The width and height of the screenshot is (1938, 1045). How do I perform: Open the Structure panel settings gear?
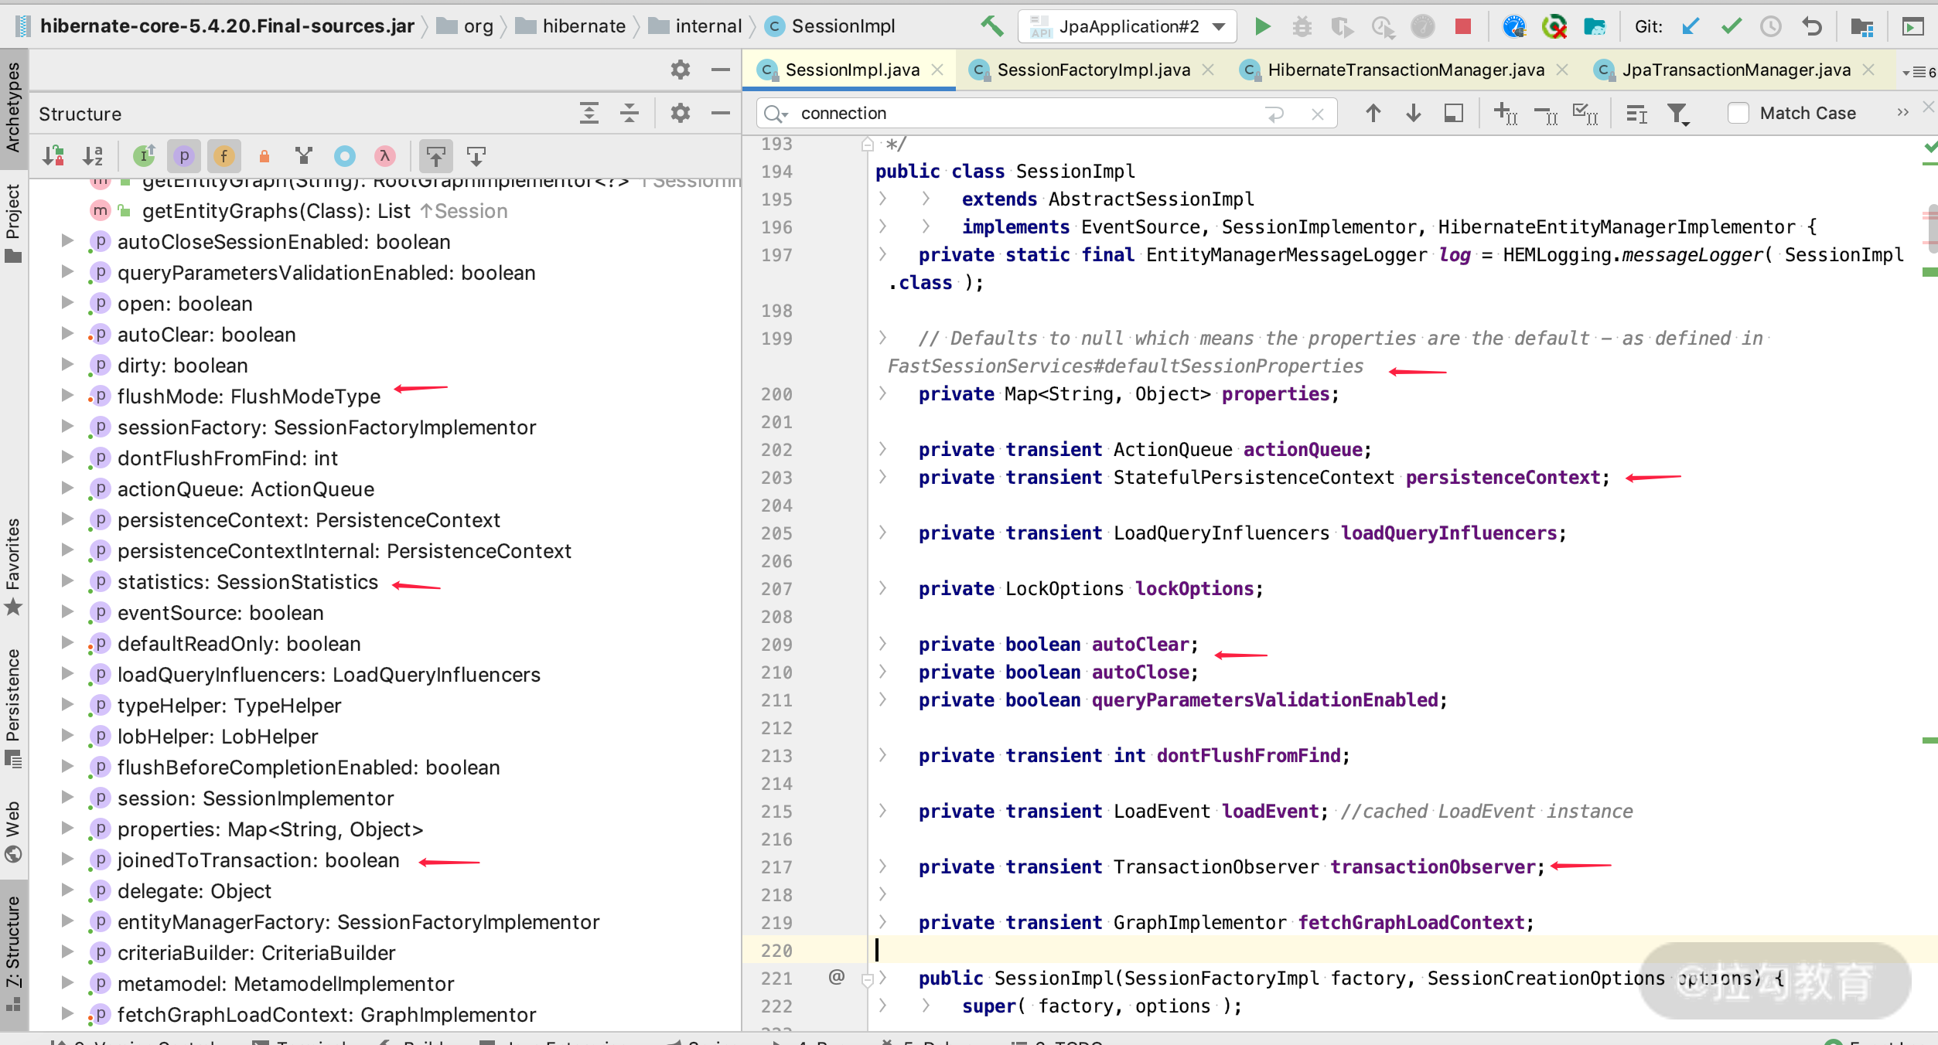(x=680, y=113)
